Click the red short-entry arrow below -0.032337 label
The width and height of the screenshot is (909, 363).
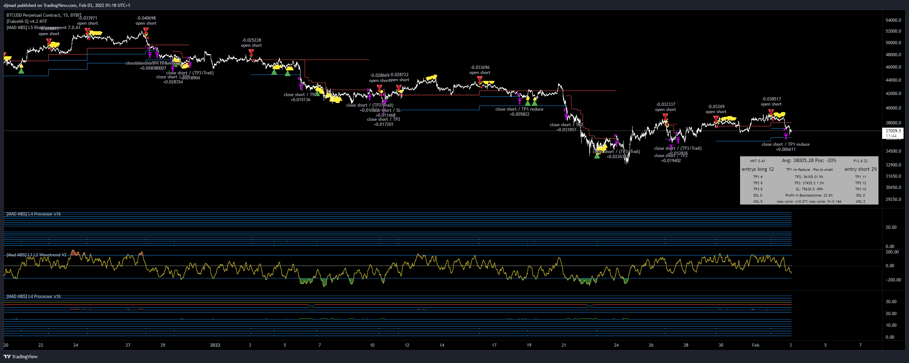pos(665,116)
